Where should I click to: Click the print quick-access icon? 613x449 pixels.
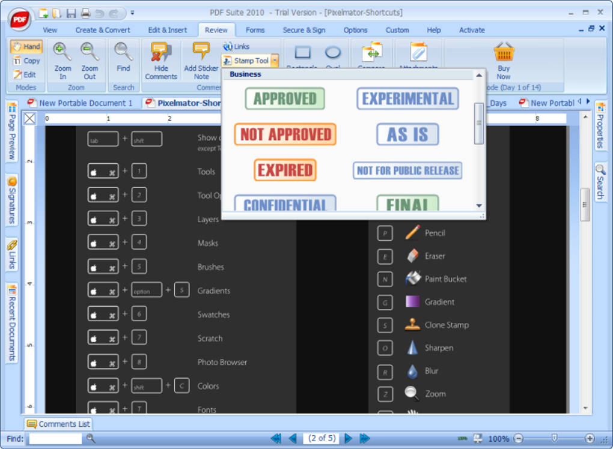tap(85, 14)
